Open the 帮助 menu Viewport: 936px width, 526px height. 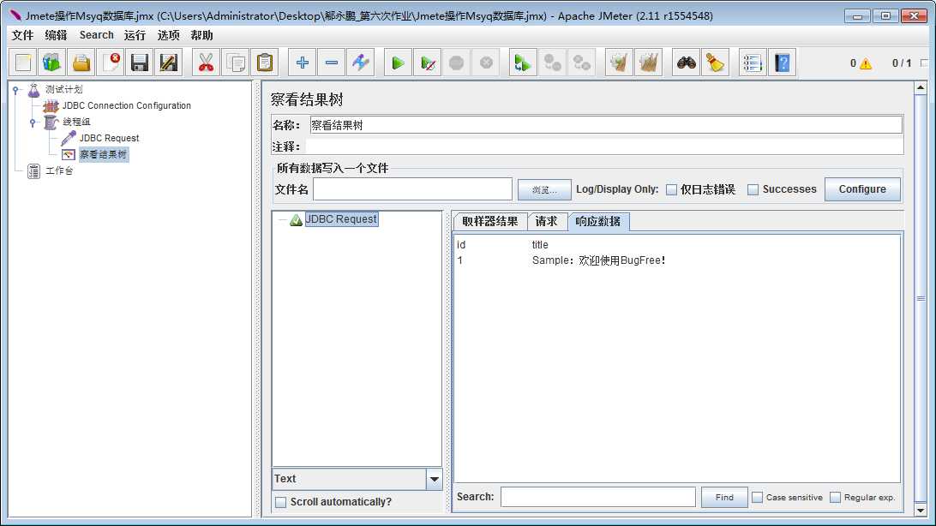[x=201, y=35]
